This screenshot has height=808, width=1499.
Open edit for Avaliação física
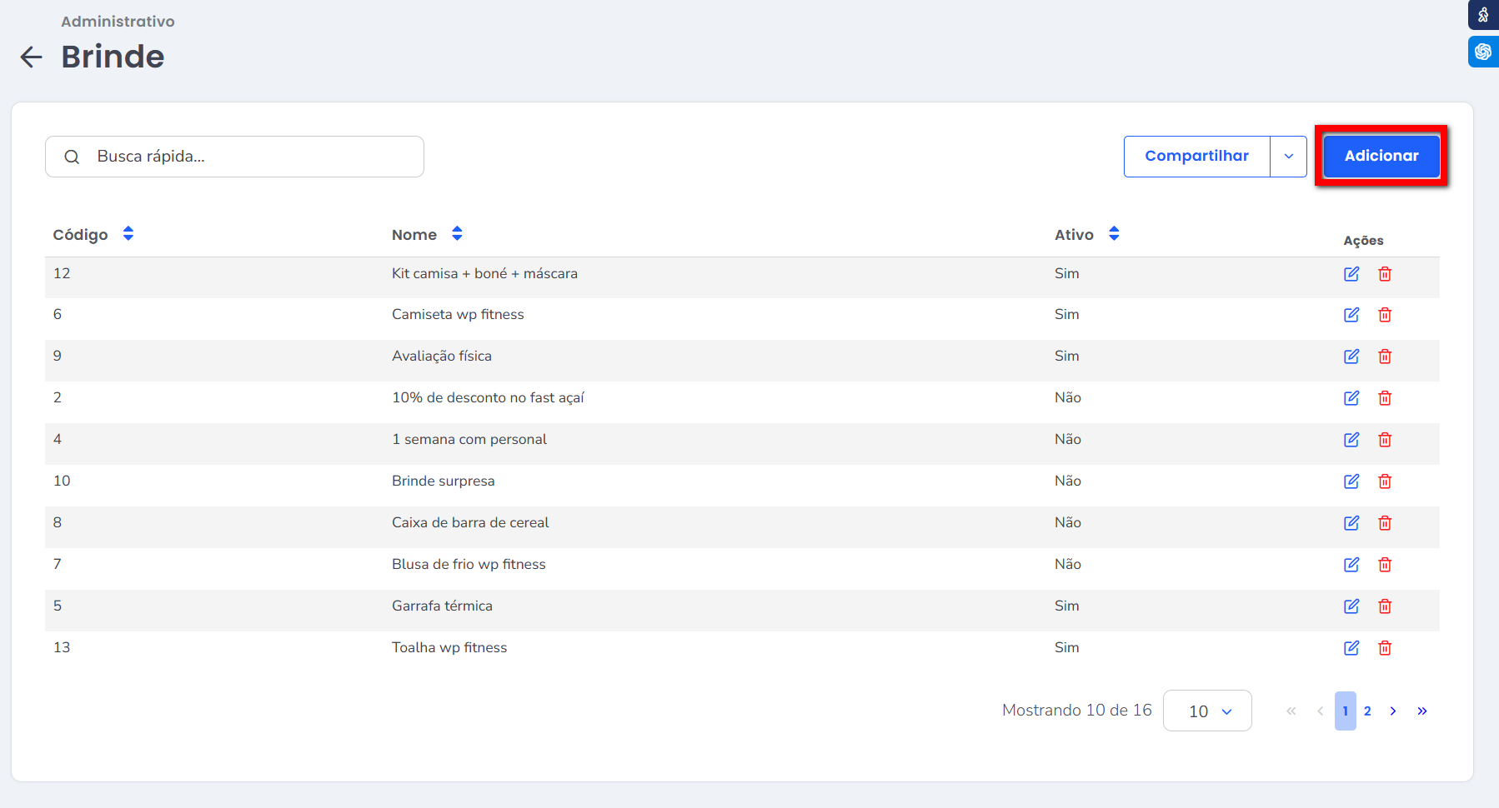click(x=1351, y=357)
